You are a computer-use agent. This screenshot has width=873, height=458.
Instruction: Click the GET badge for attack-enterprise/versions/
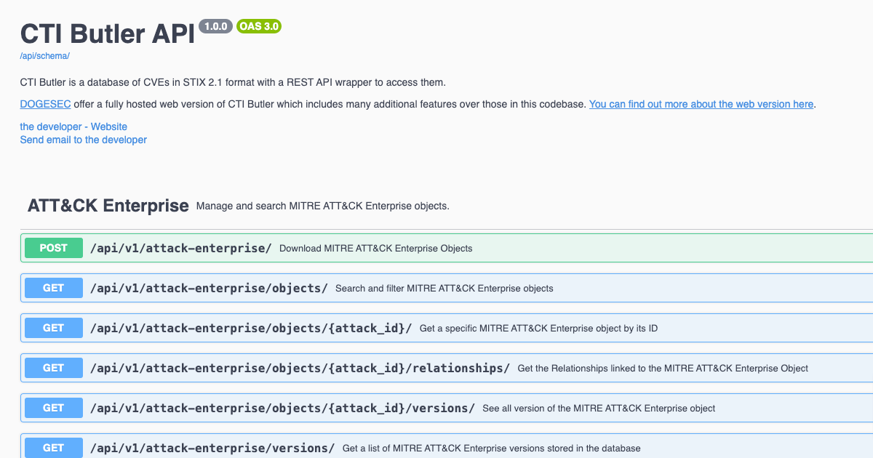click(54, 448)
